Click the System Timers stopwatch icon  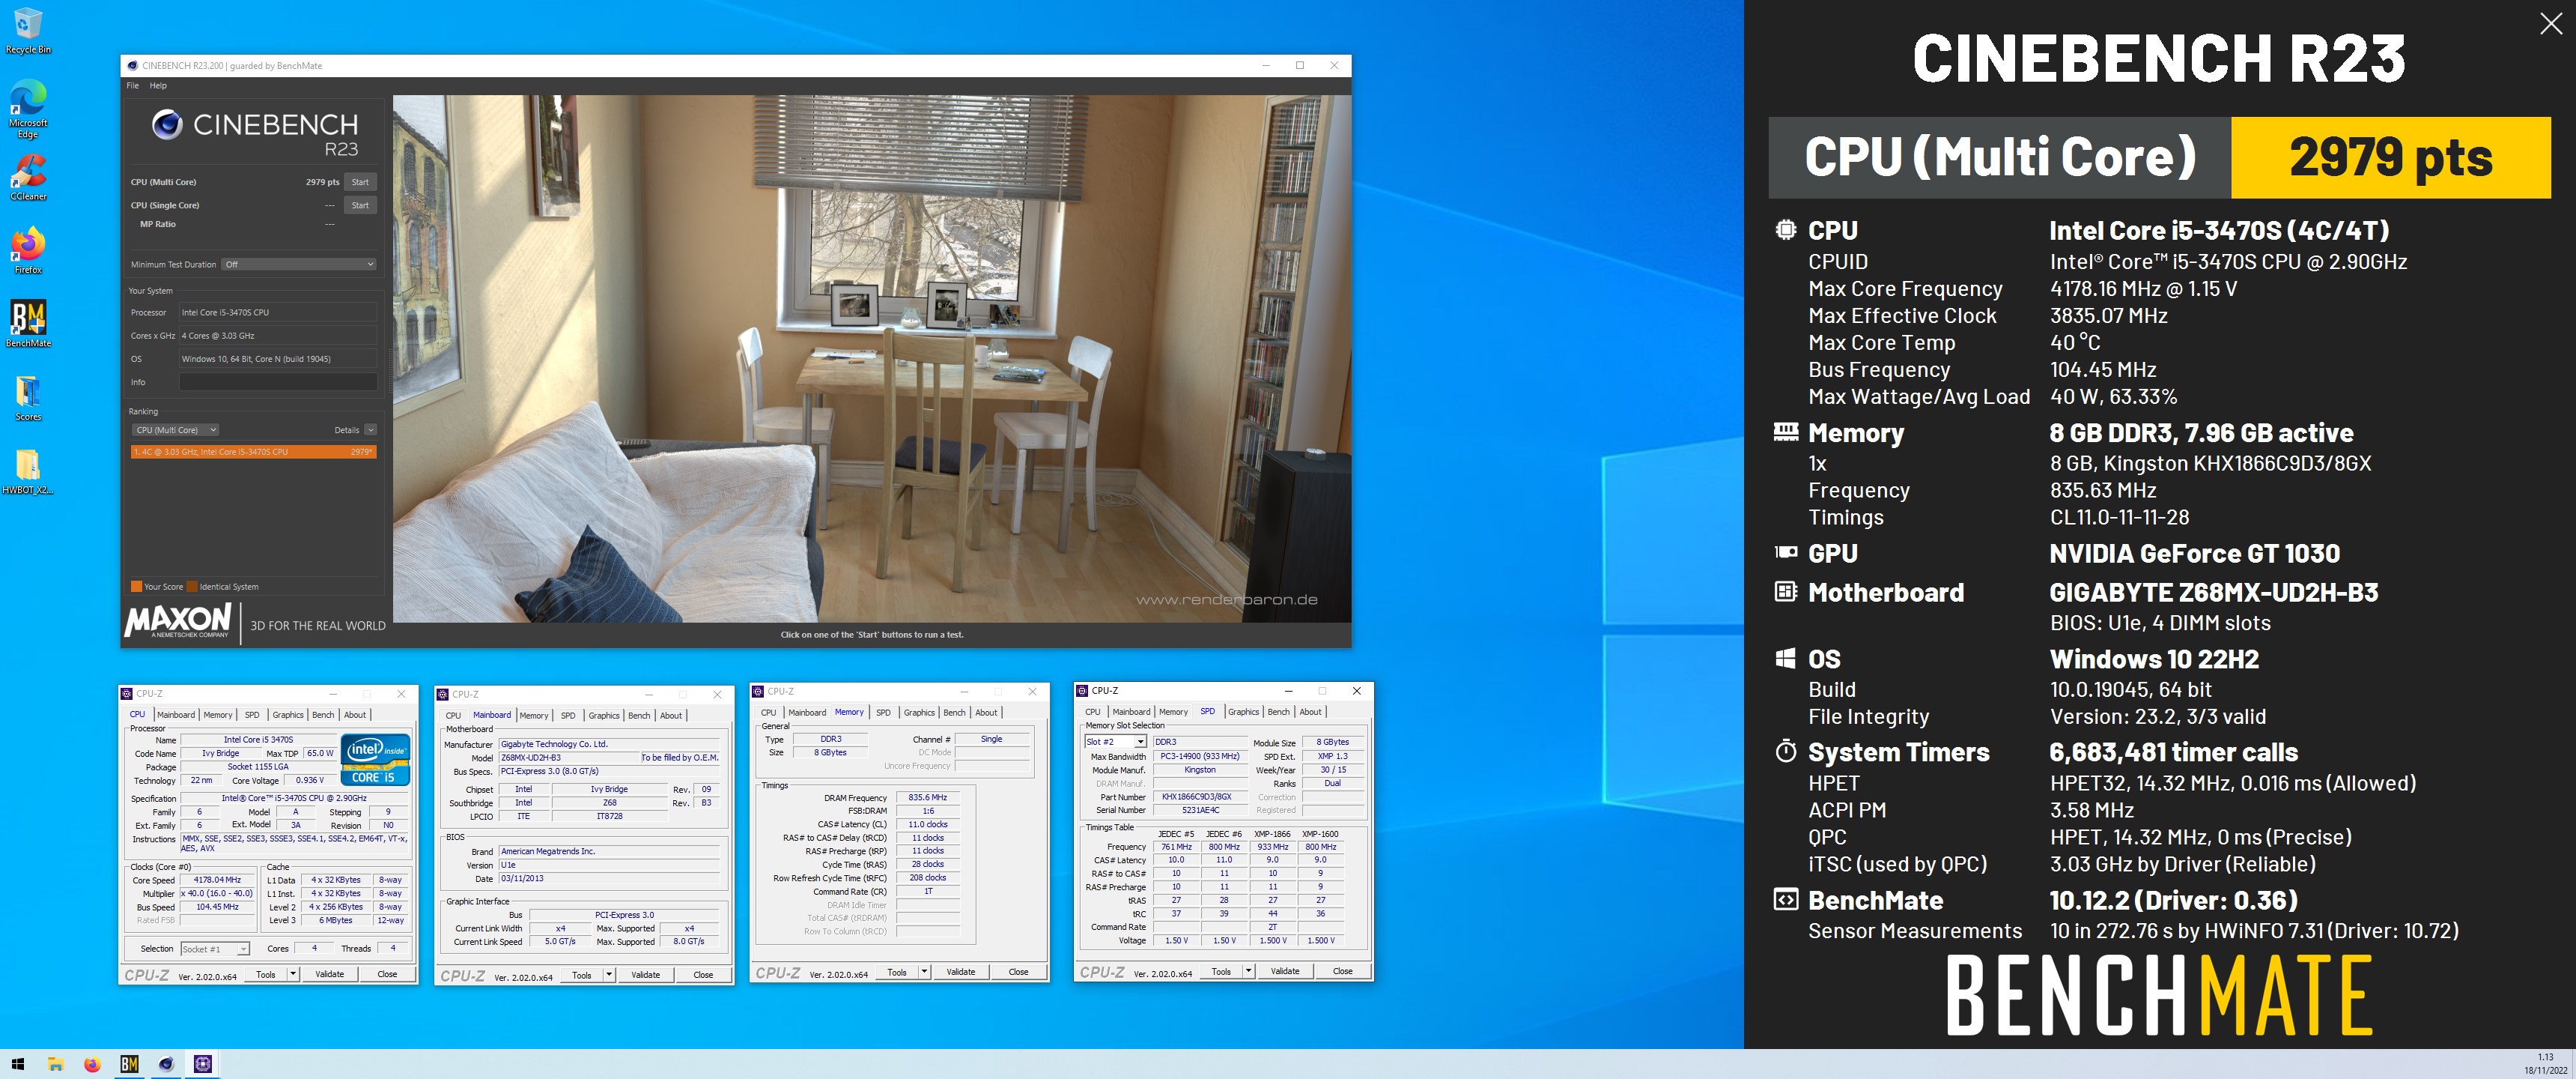(1785, 751)
